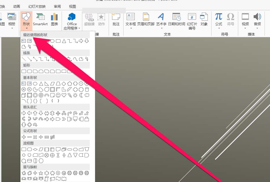Expand the 艺术字 dropdown arrow

(162, 28)
